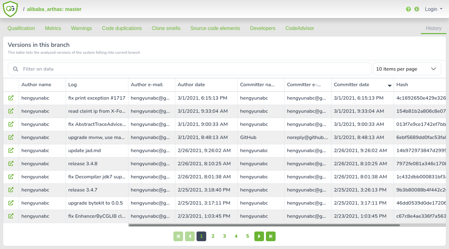Screen dimensions: 449x249
Task: Open version link icon for 'upgrade bytekit to 0.0.5'
Action: point(11,203)
